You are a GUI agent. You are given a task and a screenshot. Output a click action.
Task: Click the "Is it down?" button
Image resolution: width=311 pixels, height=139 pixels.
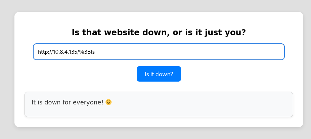(x=159, y=74)
